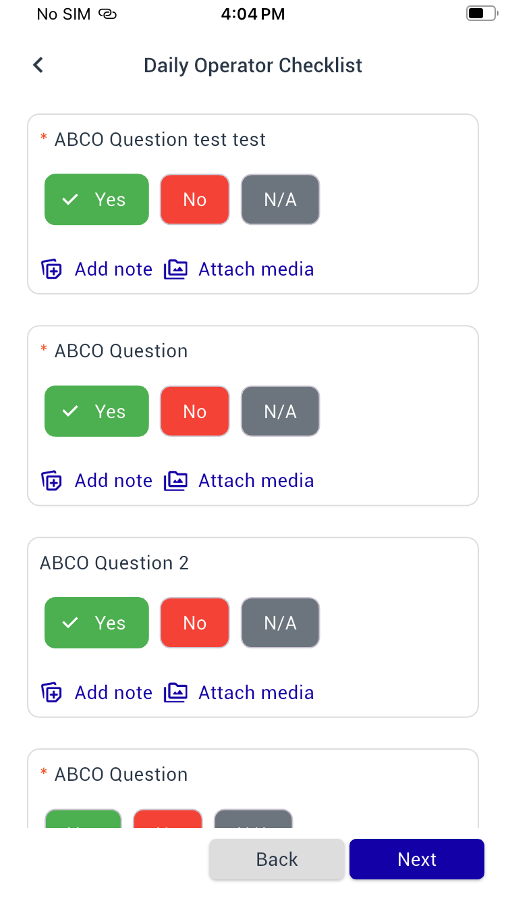Tap the battery icon in status bar
The height and width of the screenshot is (901, 506).
(480, 14)
